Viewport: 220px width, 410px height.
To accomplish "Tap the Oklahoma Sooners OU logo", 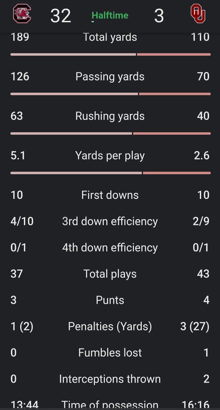I will [198, 15].
